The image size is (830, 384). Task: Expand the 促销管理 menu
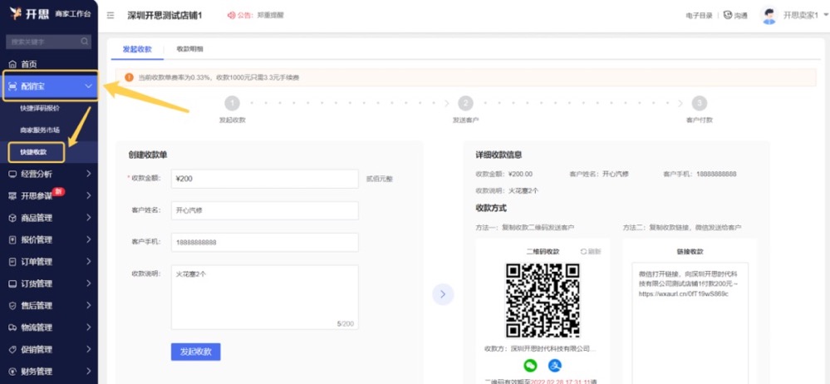pos(49,350)
